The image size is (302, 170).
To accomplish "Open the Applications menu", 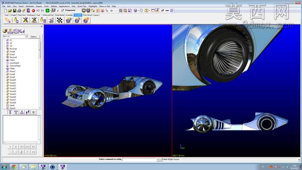I will [64, 6].
